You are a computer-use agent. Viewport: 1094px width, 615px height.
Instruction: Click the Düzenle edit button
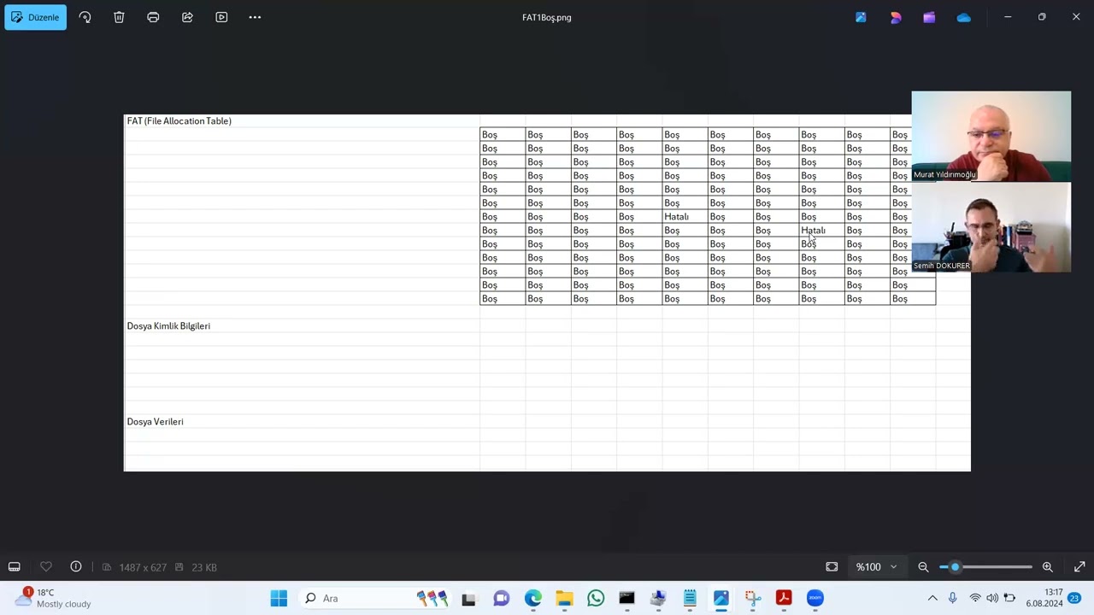[x=36, y=17]
